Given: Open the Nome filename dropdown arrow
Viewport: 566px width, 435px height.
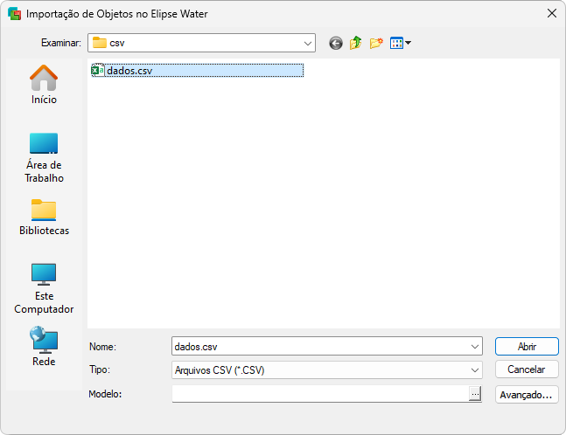Looking at the screenshot, I should tap(475, 347).
